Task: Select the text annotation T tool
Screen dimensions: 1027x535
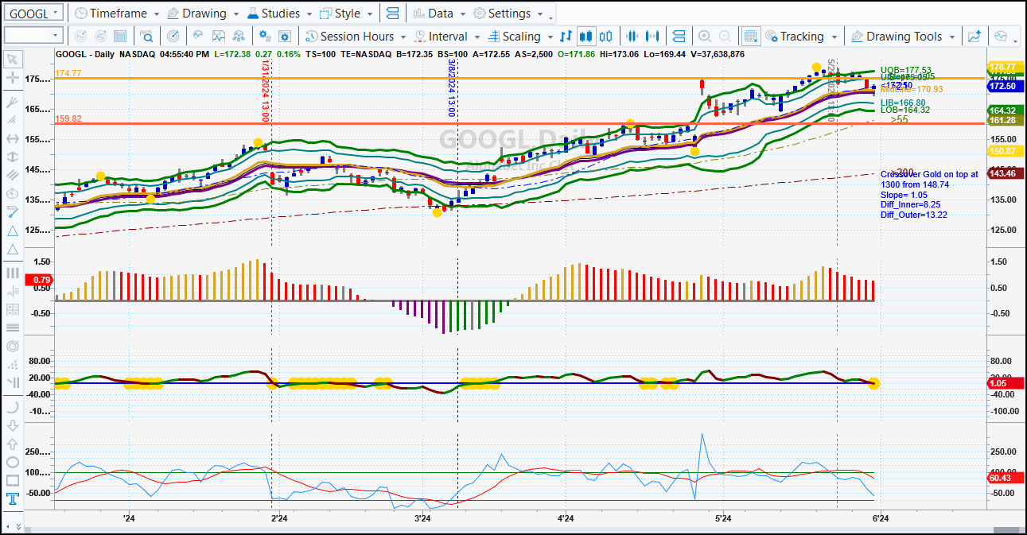Action: point(13,499)
